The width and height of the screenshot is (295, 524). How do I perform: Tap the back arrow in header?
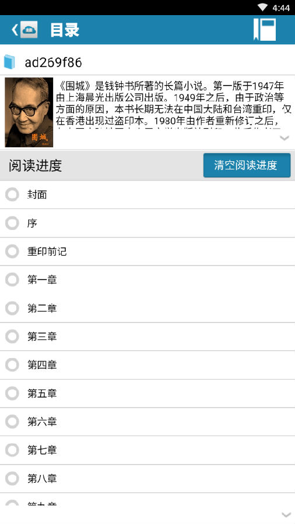[x=15, y=30]
